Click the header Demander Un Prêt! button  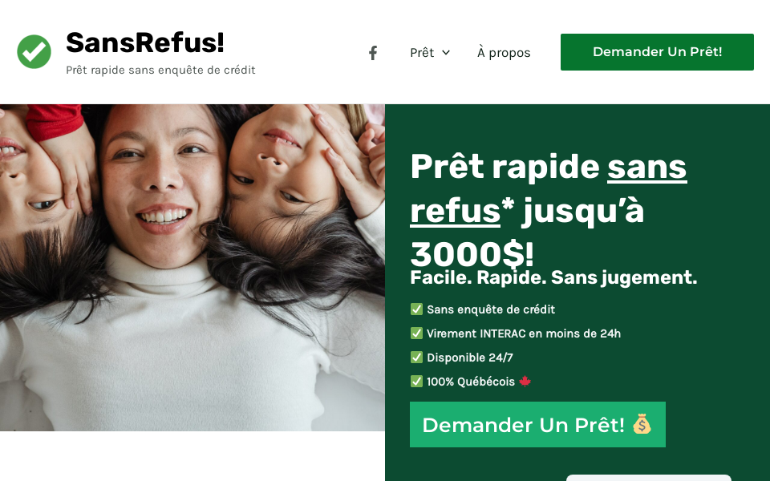pos(657,52)
